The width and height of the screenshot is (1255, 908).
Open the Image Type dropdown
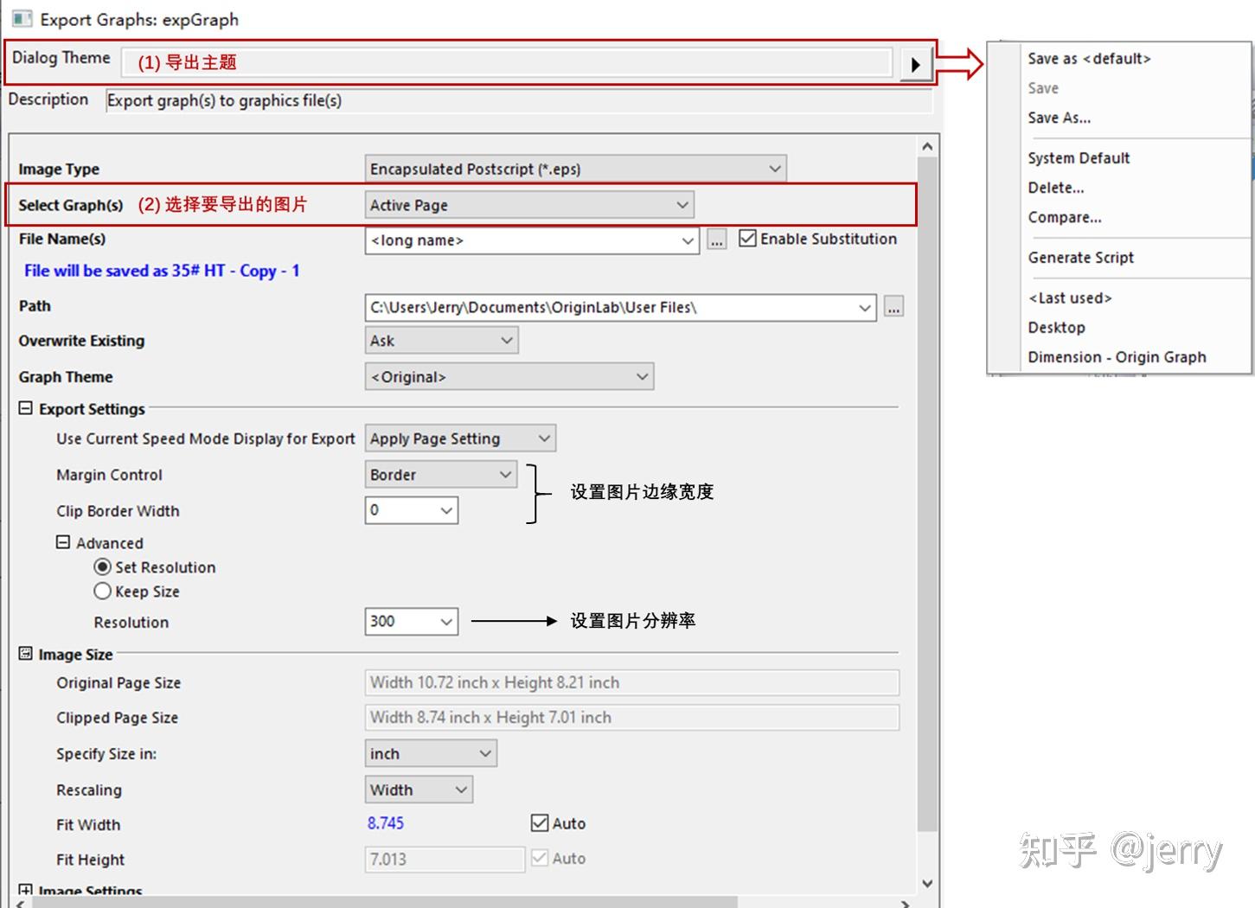[575, 169]
